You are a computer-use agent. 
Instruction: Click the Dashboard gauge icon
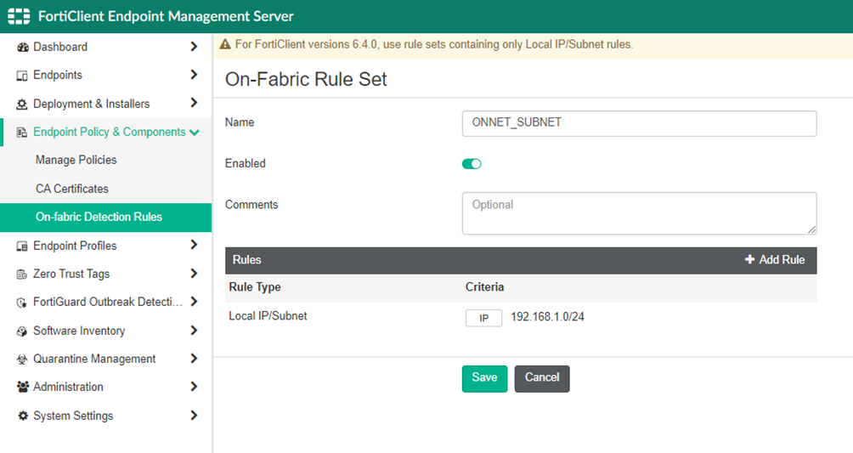pos(22,48)
